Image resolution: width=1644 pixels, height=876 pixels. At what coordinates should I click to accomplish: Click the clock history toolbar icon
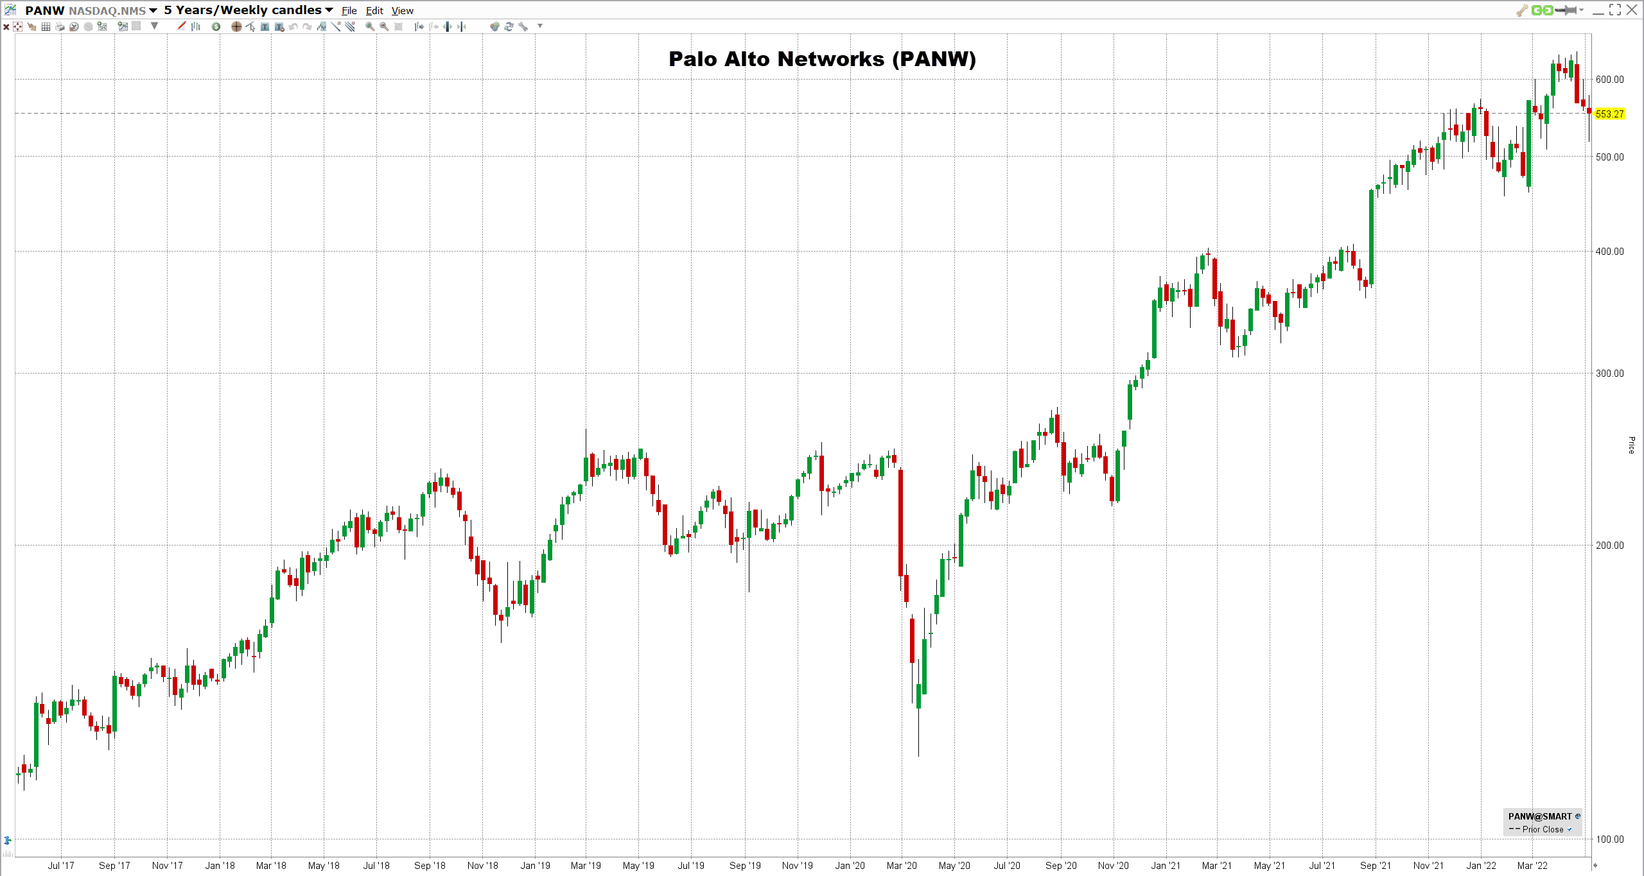click(x=74, y=26)
